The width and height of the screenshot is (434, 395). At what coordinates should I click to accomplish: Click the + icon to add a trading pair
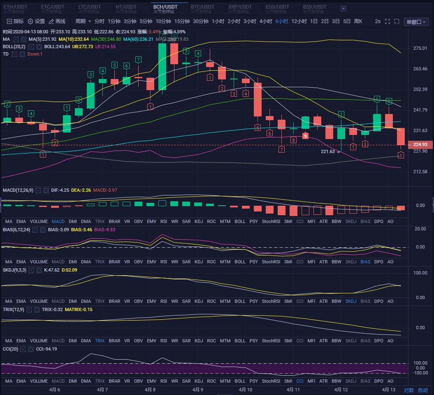[343, 8]
